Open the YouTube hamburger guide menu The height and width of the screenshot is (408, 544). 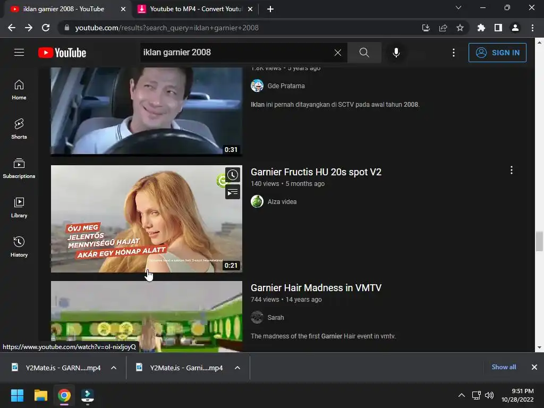(19, 53)
